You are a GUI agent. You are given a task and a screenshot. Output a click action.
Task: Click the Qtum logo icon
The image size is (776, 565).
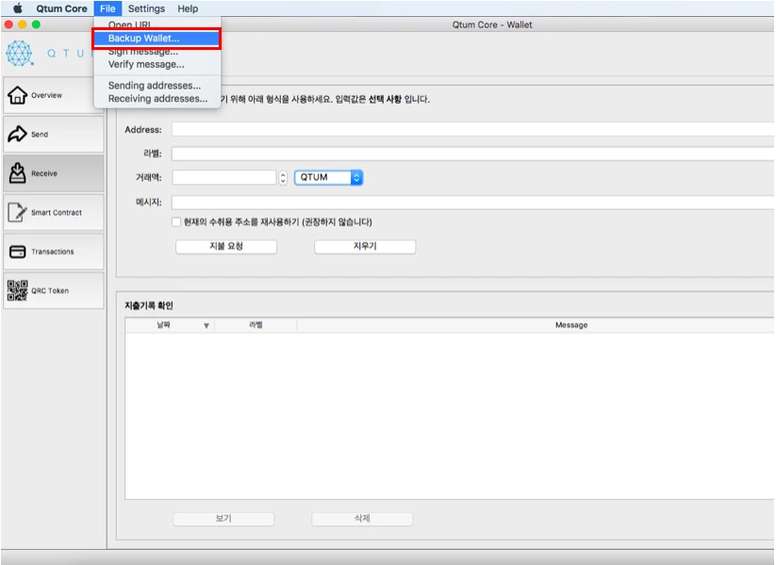[x=20, y=53]
